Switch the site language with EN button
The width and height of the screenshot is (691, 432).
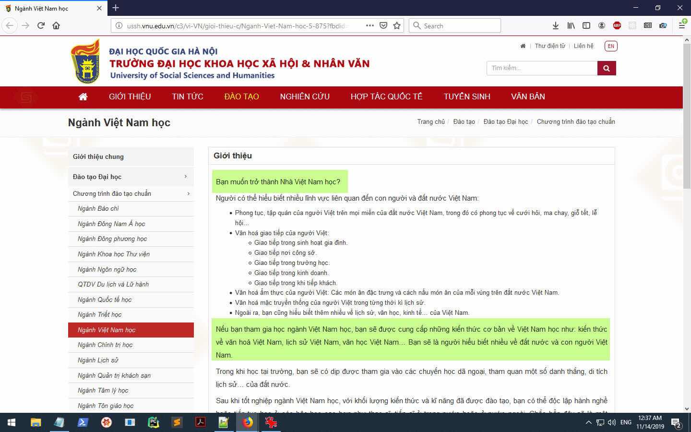tap(611, 46)
